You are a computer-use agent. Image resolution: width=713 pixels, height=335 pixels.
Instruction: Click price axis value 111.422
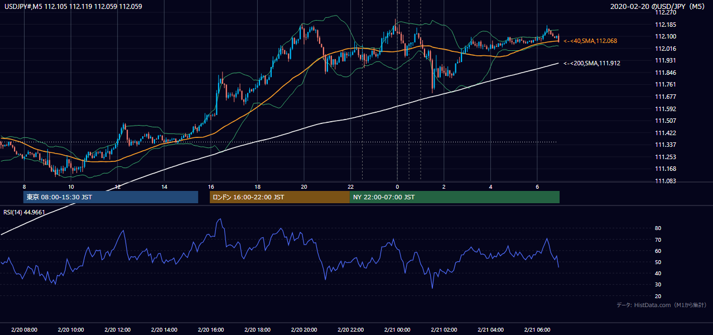click(666, 133)
